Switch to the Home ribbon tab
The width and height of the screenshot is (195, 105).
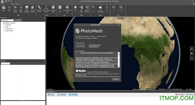(8, 4)
